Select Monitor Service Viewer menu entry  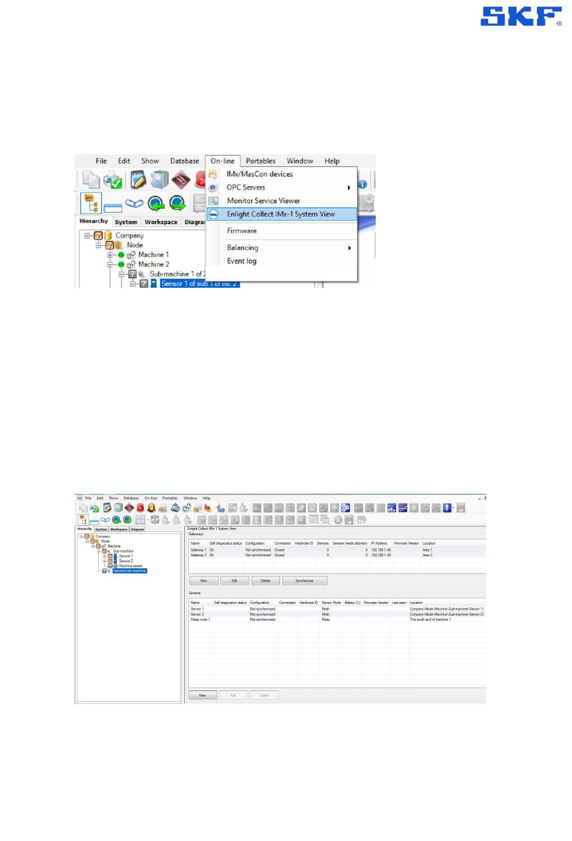(x=263, y=201)
